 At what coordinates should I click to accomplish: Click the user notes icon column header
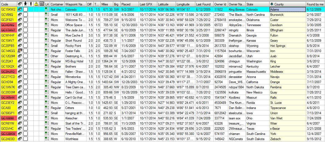click(x=41, y=4)
